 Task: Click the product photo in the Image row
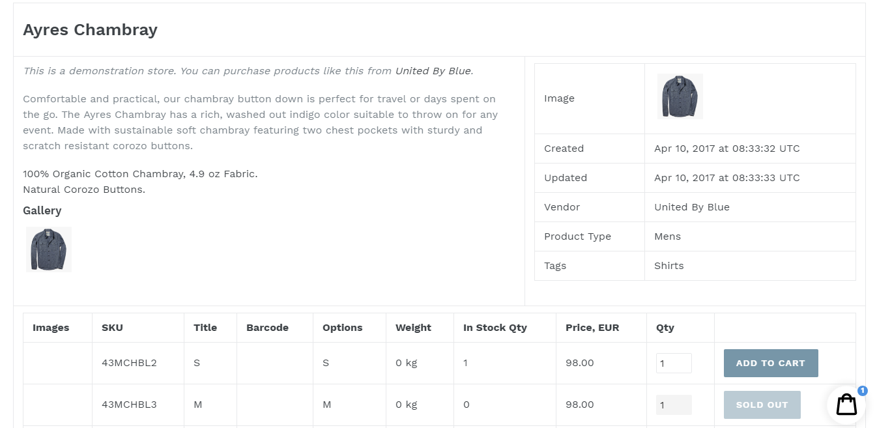pos(680,96)
